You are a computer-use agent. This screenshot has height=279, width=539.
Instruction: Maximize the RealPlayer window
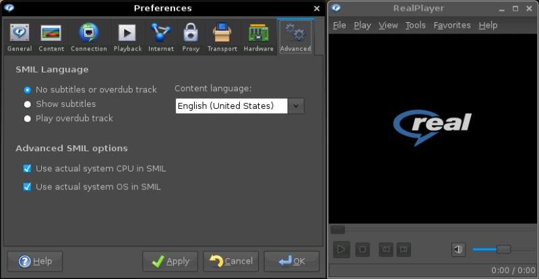(x=515, y=9)
